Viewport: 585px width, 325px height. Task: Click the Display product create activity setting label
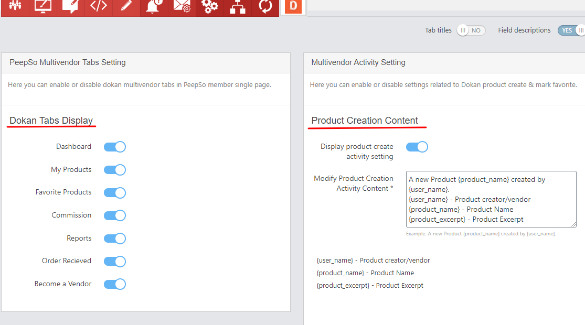click(357, 151)
